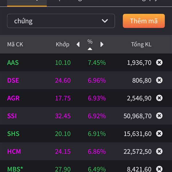Delete the SHS row
The image size is (172, 172).
pos(159,134)
